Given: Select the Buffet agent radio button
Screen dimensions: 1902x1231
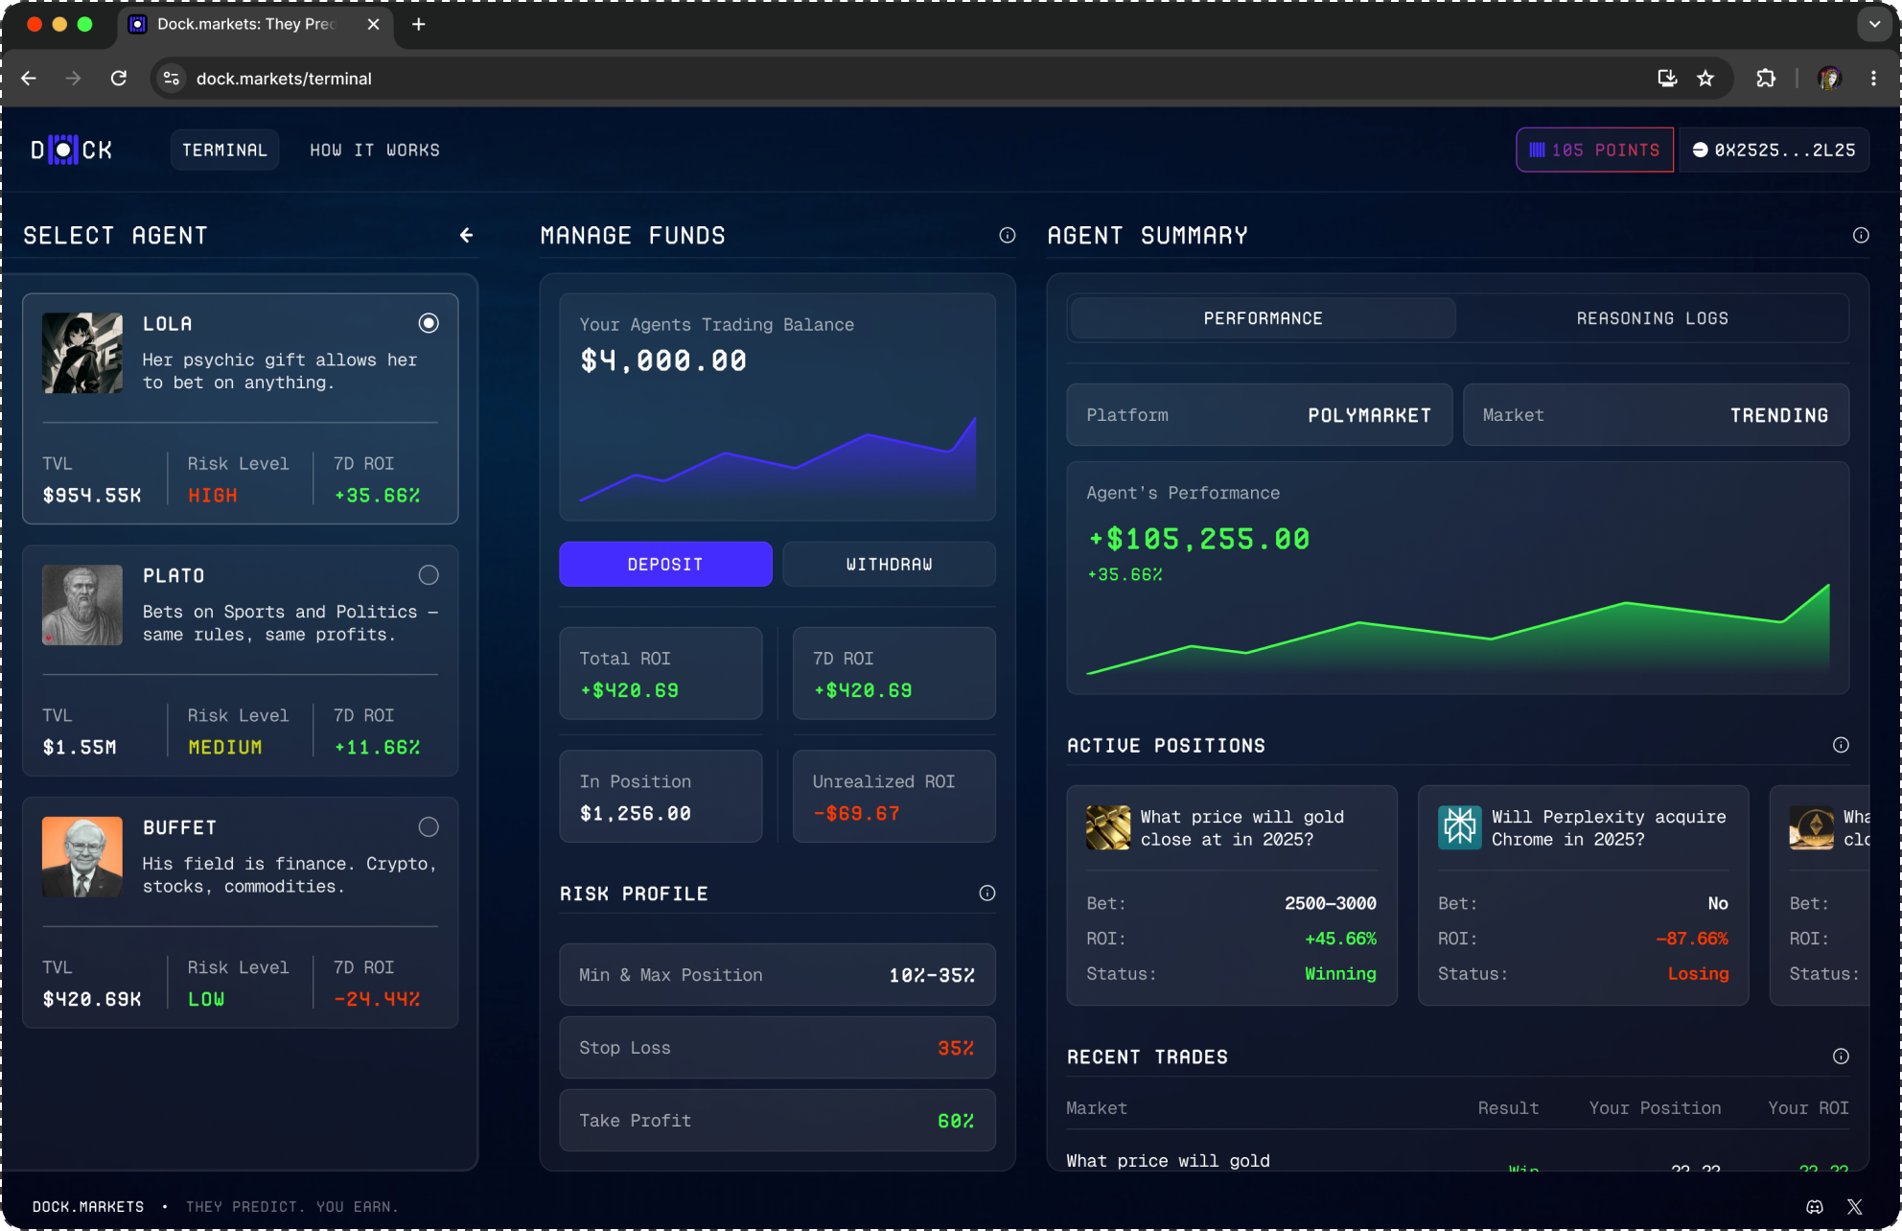Looking at the screenshot, I should (x=429, y=826).
